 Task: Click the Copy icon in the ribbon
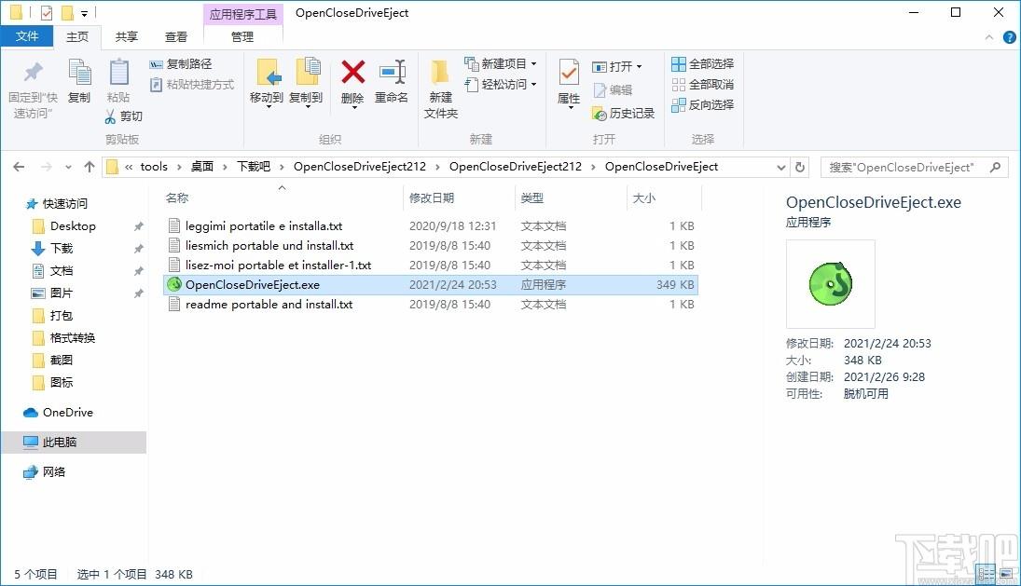pos(79,72)
